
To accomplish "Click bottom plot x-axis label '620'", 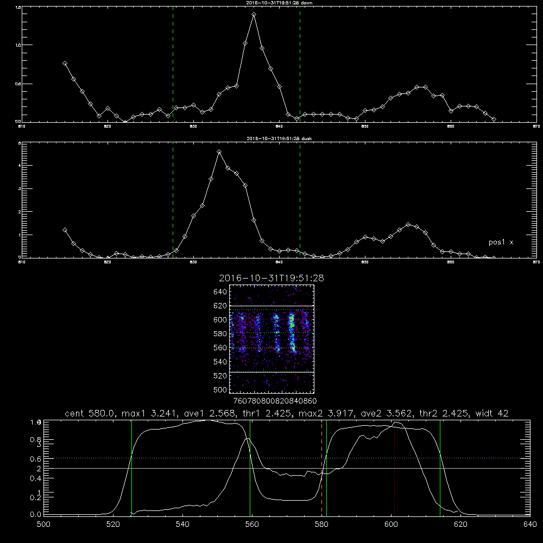I will tap(460, 525).
